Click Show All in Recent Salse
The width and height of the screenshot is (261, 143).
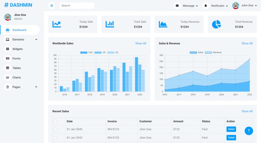click(247, 111)
